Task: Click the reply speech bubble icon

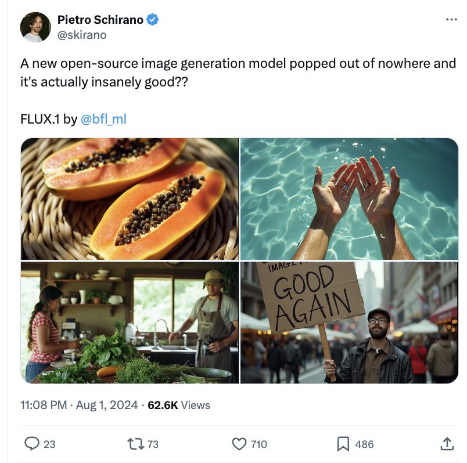Action: tap(31, 444)
